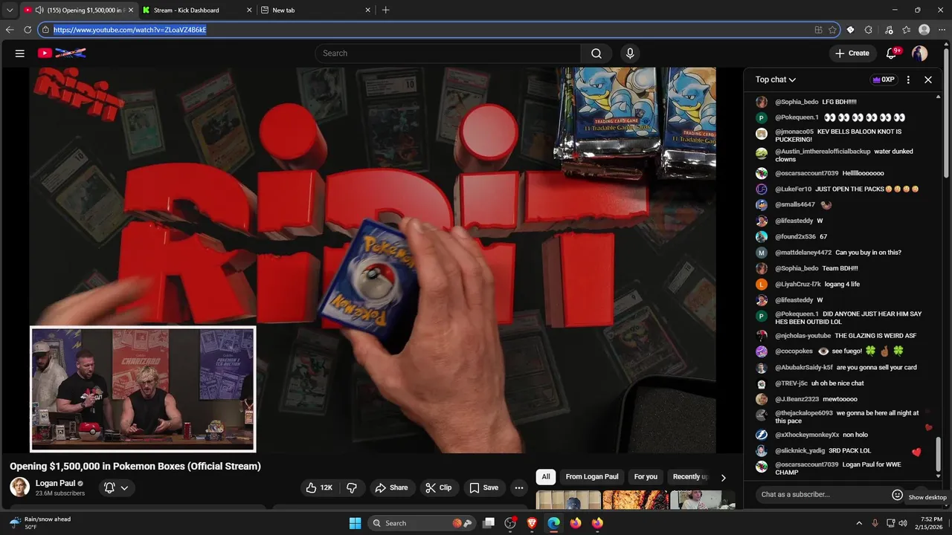Viewport: 952px width, 535px height.
Task: Save the video to a playlist
Action: pos(483,487)
